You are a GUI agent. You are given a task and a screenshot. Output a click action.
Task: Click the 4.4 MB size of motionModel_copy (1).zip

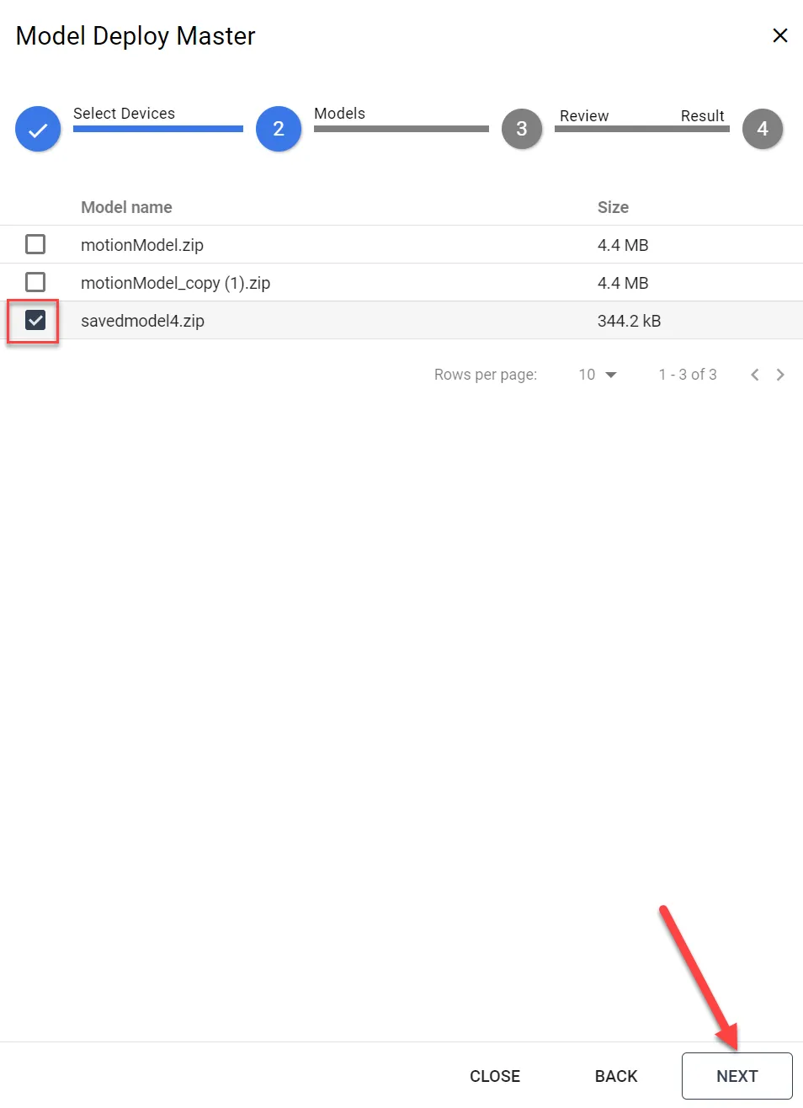coord(623,283)
